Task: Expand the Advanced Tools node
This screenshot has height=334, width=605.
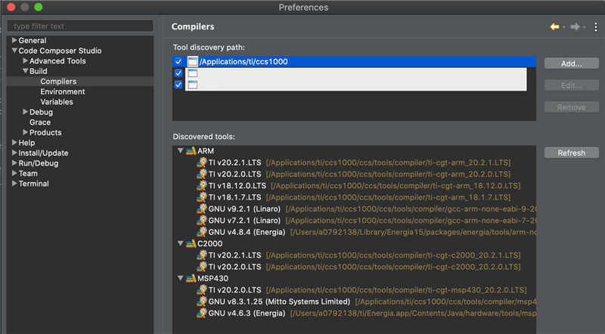Action: pos(26,60)
